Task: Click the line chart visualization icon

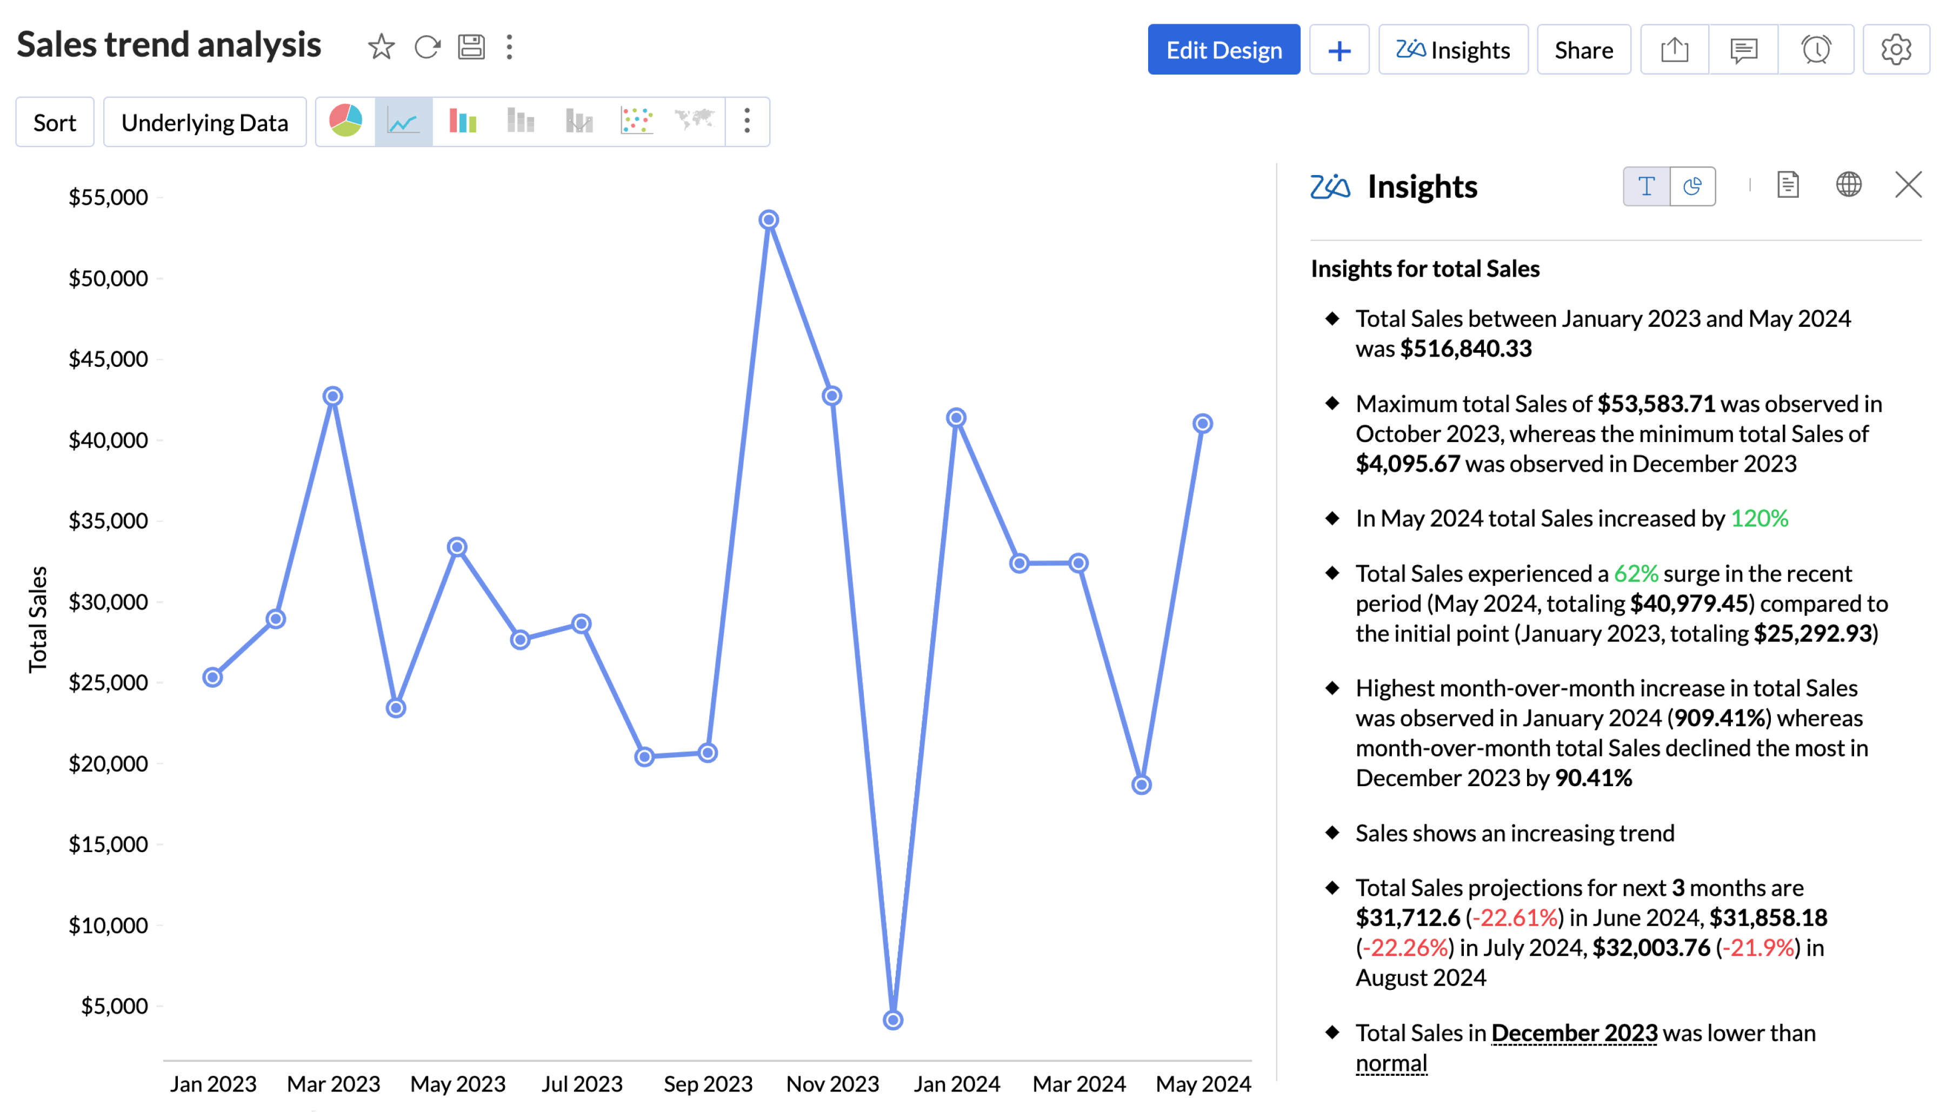Action: 404,120
